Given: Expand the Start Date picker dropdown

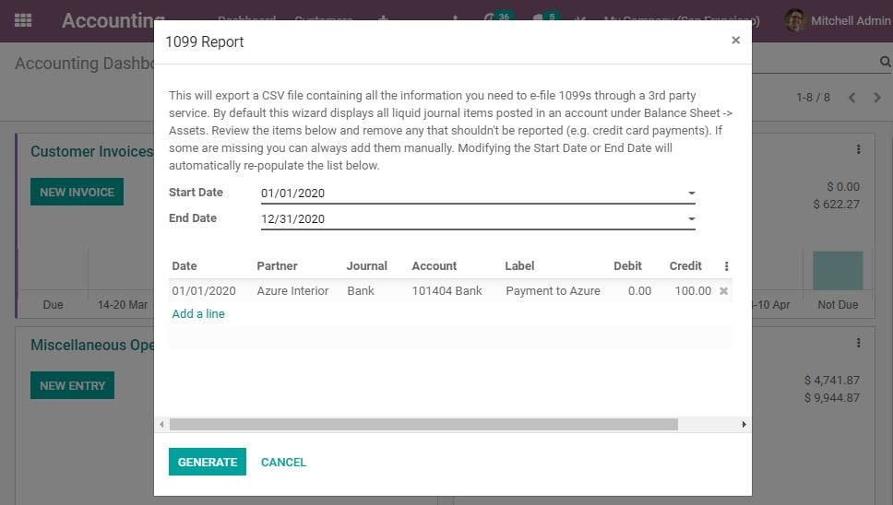Looking at the screenshot, I should coord(691,194).
